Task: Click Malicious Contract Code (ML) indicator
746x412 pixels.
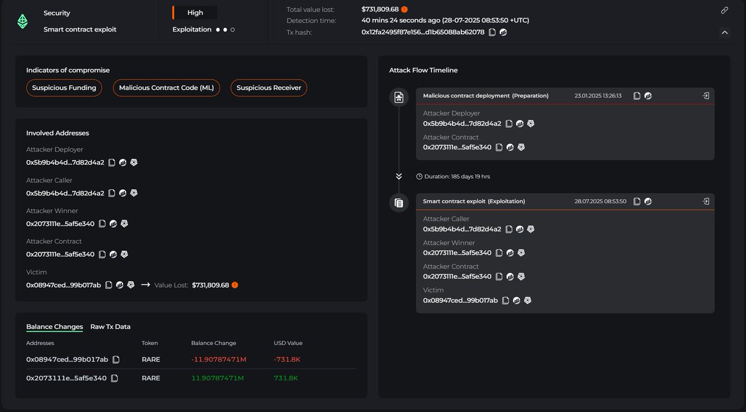Action: (x=166, y=88)
